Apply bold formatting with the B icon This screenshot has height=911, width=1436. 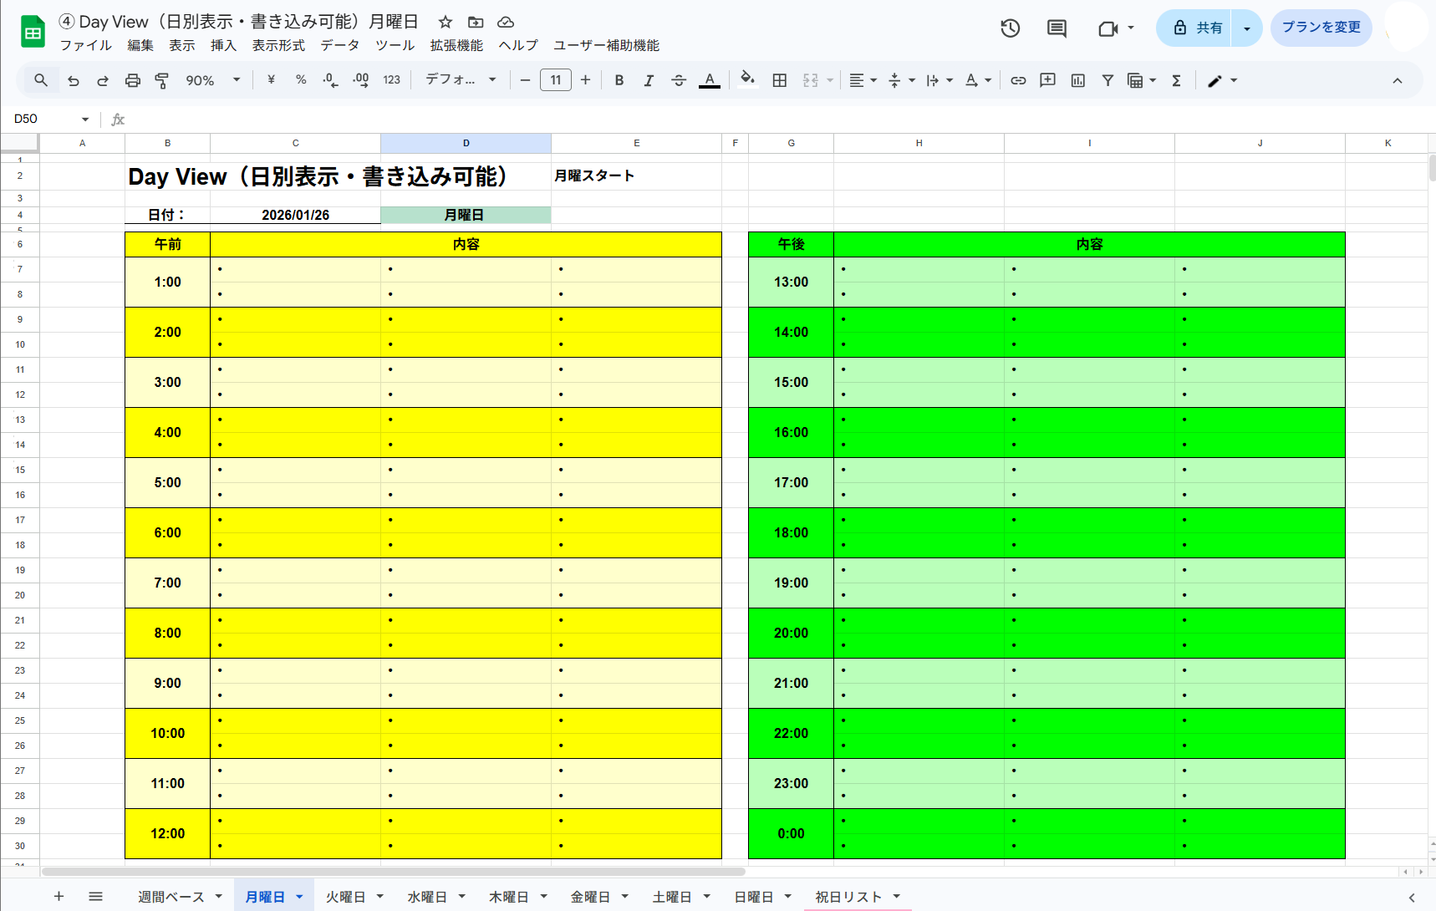tap(619, 80)
